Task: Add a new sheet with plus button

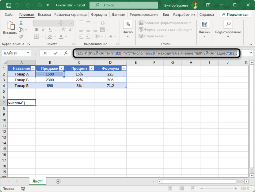Action: (x=58, y=181)
